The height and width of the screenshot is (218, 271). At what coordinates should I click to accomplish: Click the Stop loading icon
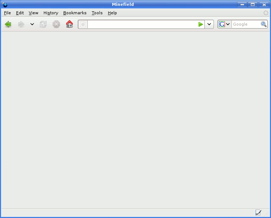point(56,24)
